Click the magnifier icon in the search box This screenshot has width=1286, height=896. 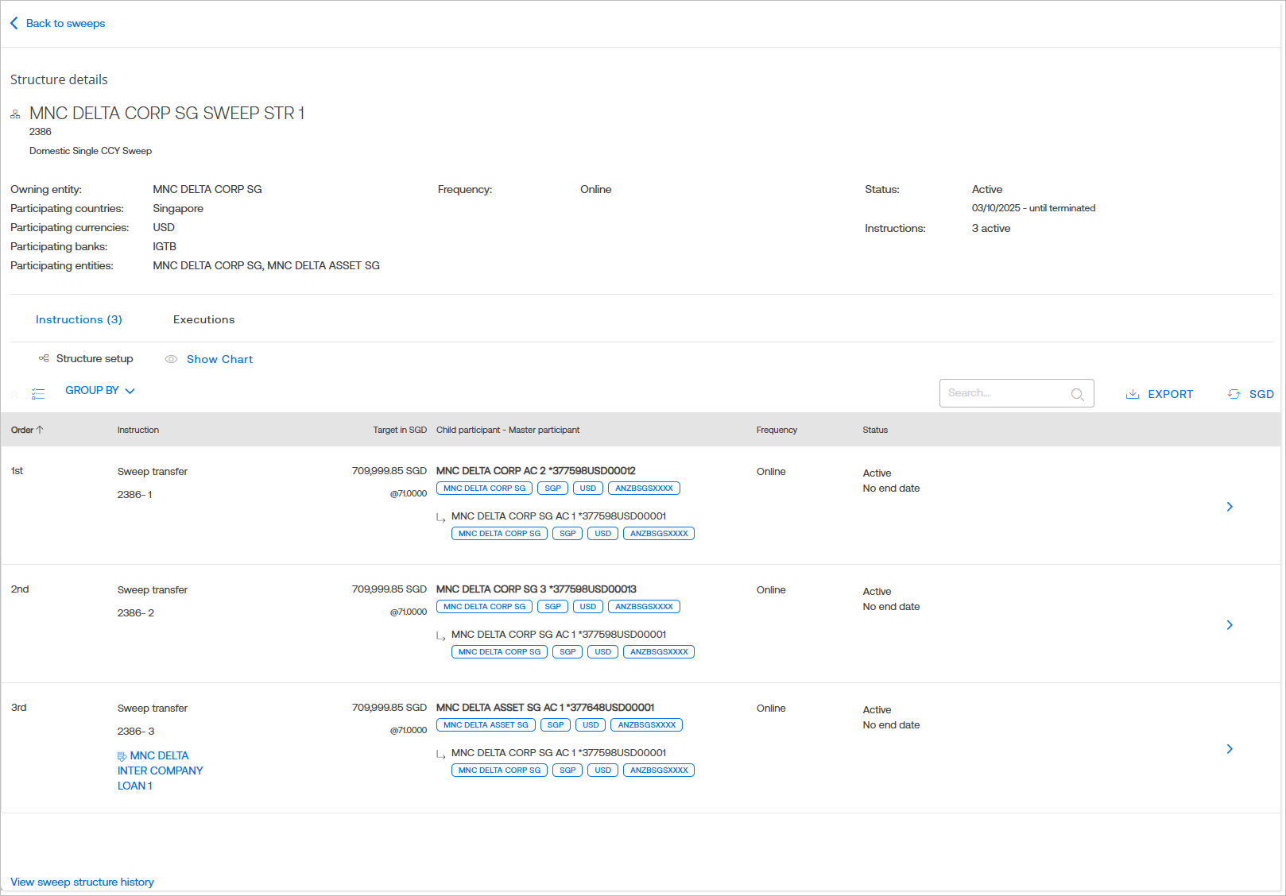point(1078,394)
